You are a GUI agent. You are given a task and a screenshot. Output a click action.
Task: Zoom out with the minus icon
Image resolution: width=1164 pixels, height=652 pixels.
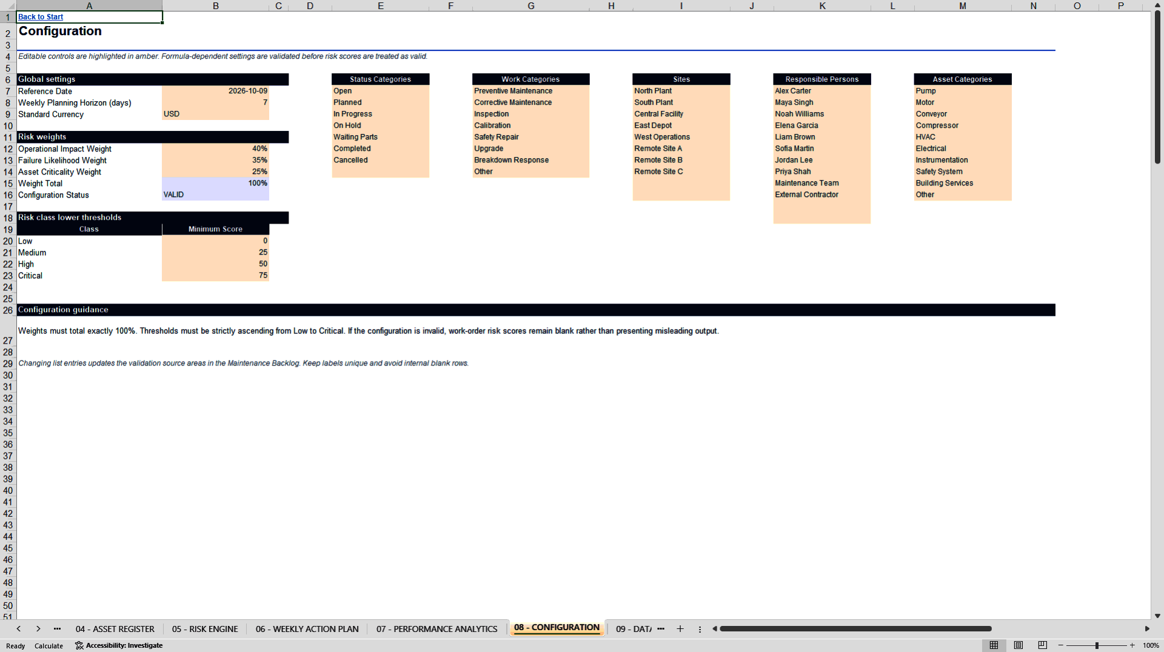[1061, 645]
